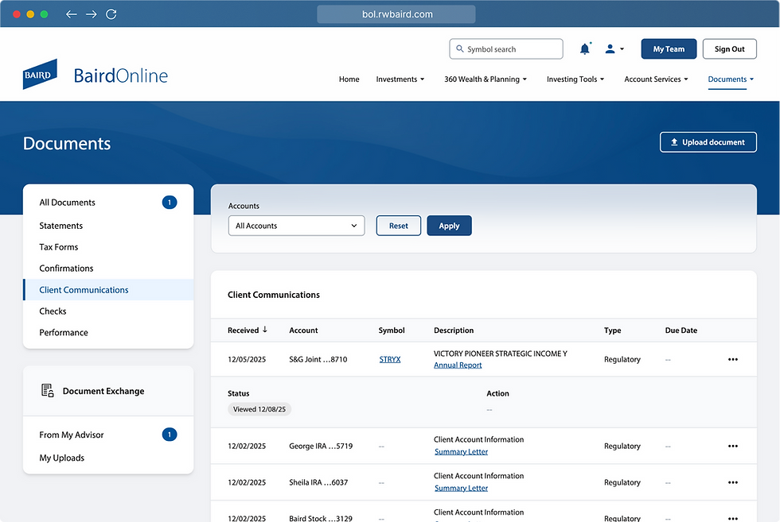The height and width of the screenshot is (522, 780).
Task: Expand the Account Services menu
Action: point(656,79)
